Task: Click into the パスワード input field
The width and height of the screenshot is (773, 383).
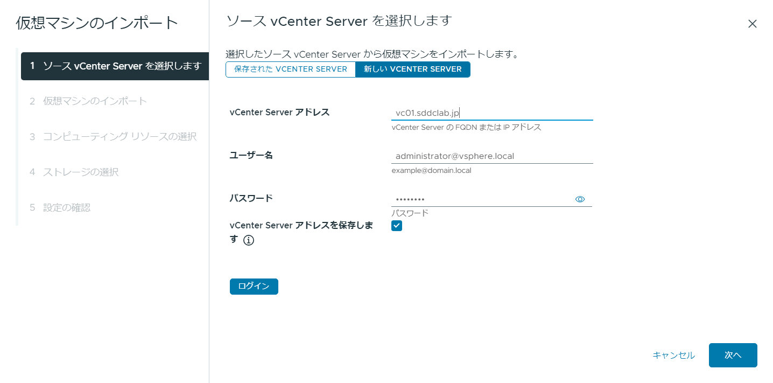Action: click(x=482, y=199)
